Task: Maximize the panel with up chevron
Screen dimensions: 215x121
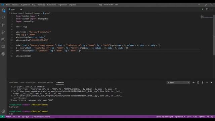Action: click(207, 83)
